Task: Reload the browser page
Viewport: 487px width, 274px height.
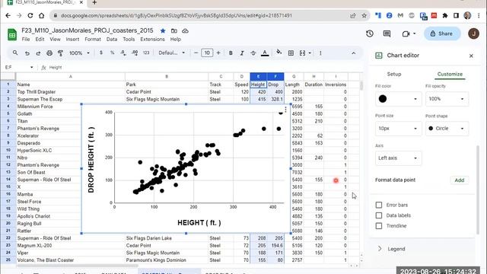Action: (30, 15)
